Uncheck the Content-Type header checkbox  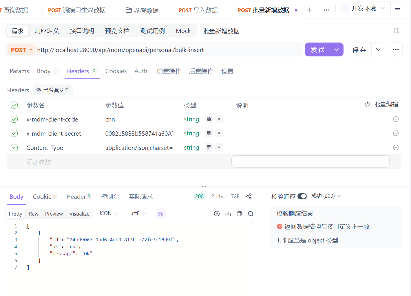coord(14,148)
